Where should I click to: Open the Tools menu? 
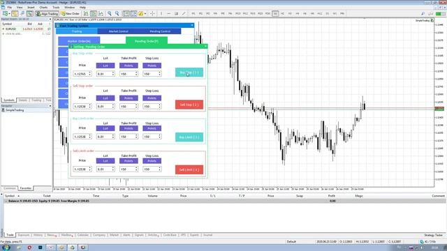56,7
